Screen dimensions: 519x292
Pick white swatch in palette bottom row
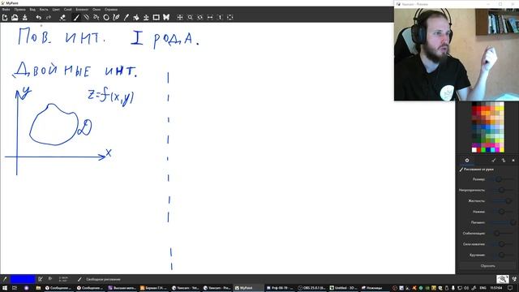tap(474, 150)
